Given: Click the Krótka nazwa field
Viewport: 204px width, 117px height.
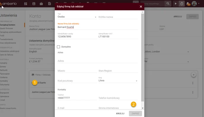Looking at the screenshot, I should pos(118,17).
